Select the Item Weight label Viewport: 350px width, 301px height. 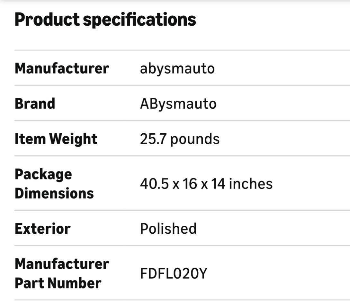pyautogui.click(x=56, y=139)
